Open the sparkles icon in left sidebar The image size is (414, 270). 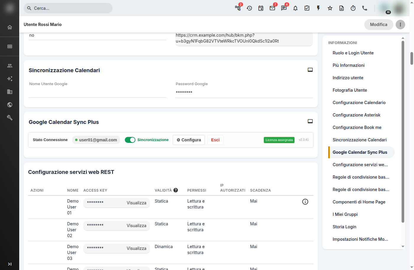(x=10, y=79)
